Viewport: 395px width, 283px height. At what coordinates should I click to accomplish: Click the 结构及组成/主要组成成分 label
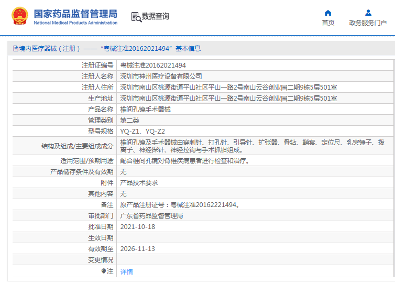77,146
